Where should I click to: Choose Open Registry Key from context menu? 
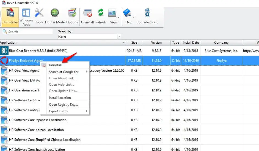coord(63,105)
